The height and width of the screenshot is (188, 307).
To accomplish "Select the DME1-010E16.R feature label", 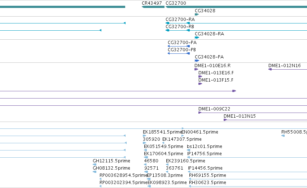I will tap(212, 66).
